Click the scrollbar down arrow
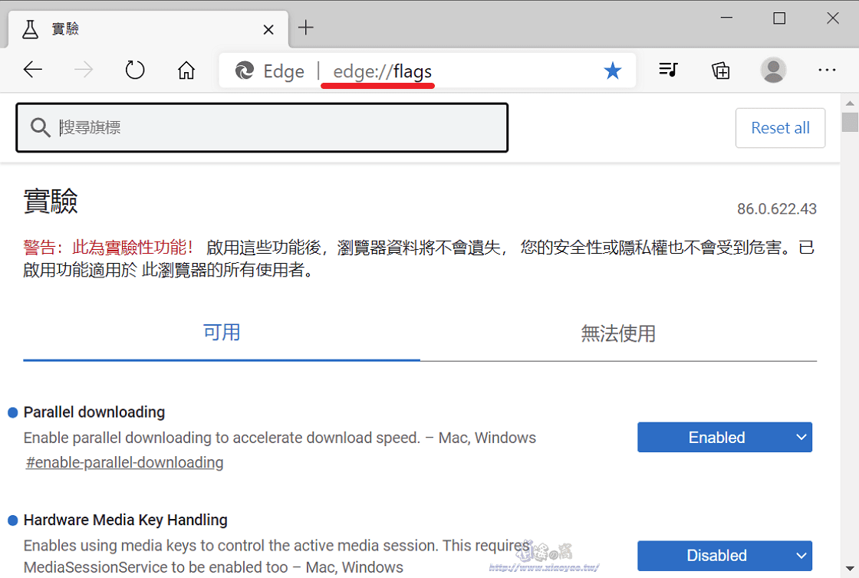 850,567
